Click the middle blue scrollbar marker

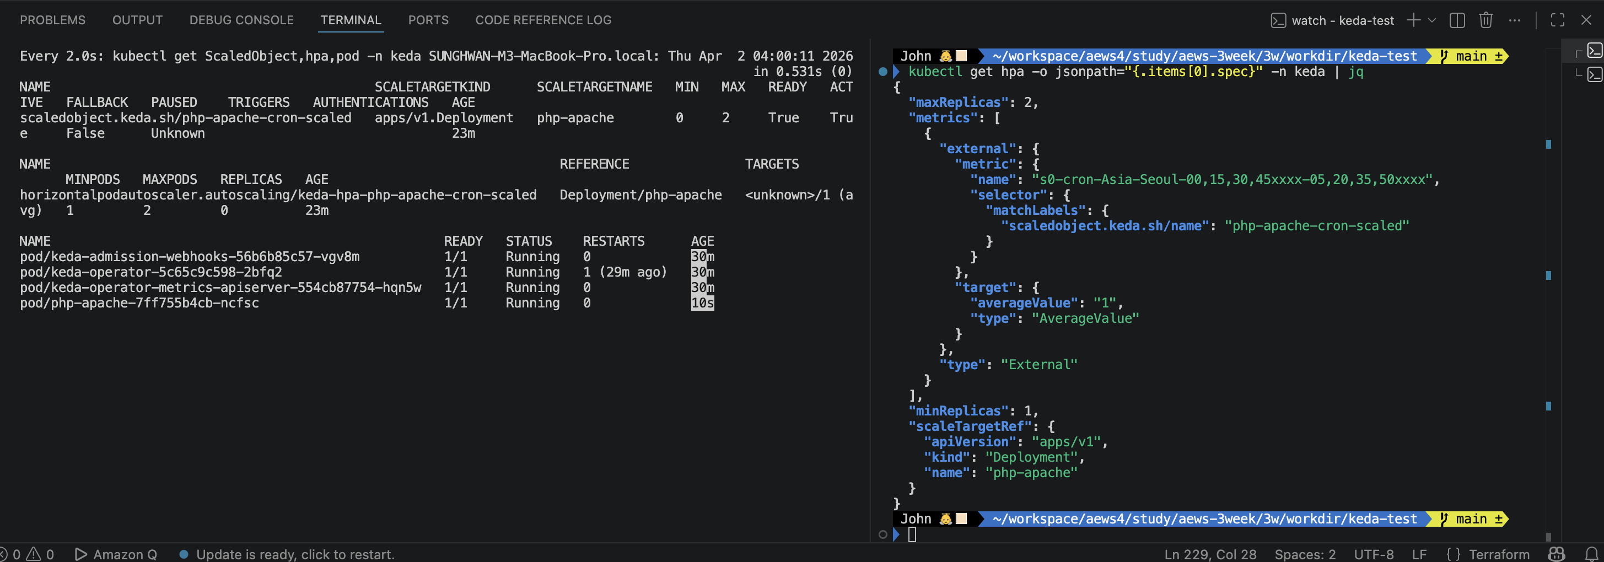click(x=1548, y=275)
